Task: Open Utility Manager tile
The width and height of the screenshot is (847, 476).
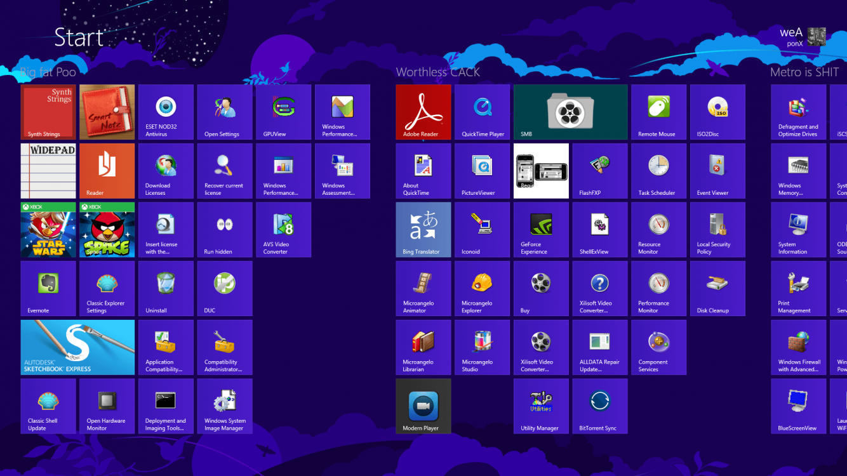Action: 541,406
